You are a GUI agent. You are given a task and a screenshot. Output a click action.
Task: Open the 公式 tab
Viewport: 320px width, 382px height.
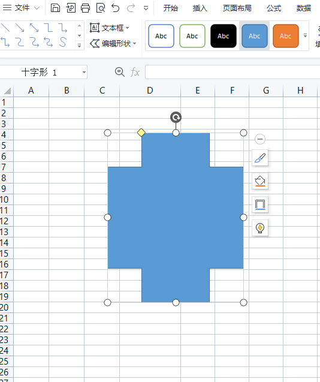[x=274, y=8]
